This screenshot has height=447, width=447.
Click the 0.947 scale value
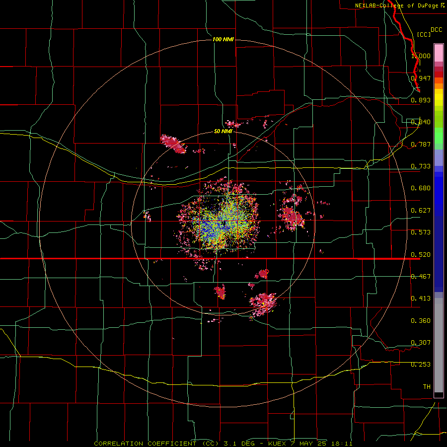(421, 78)
